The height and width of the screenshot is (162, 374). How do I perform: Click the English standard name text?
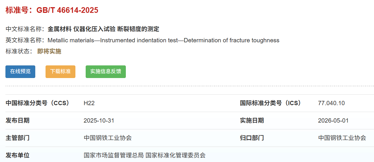(x=163, y=40)
